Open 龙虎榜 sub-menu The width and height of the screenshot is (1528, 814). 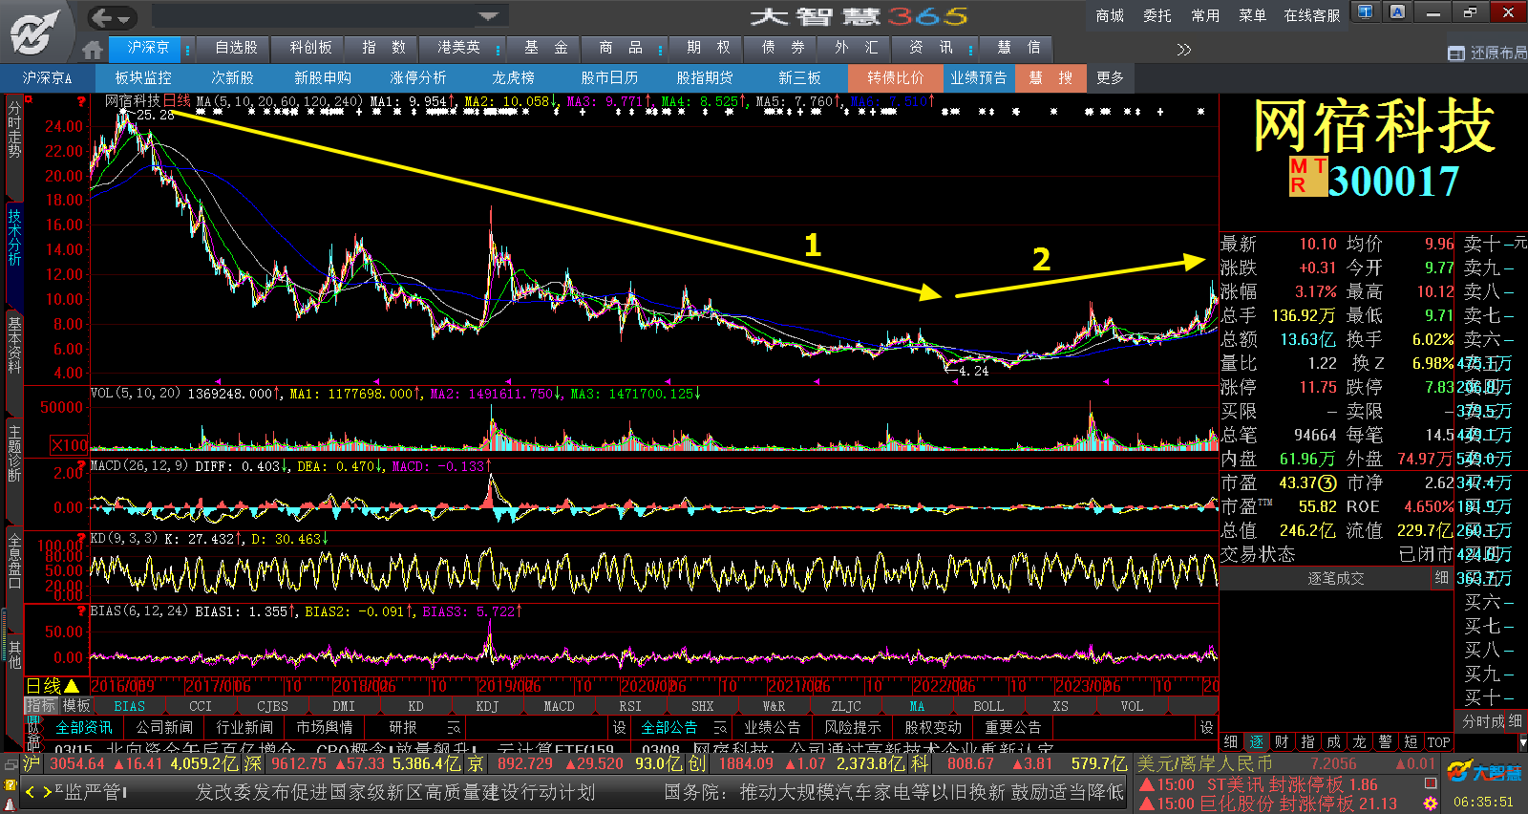(x=513, y=77)
